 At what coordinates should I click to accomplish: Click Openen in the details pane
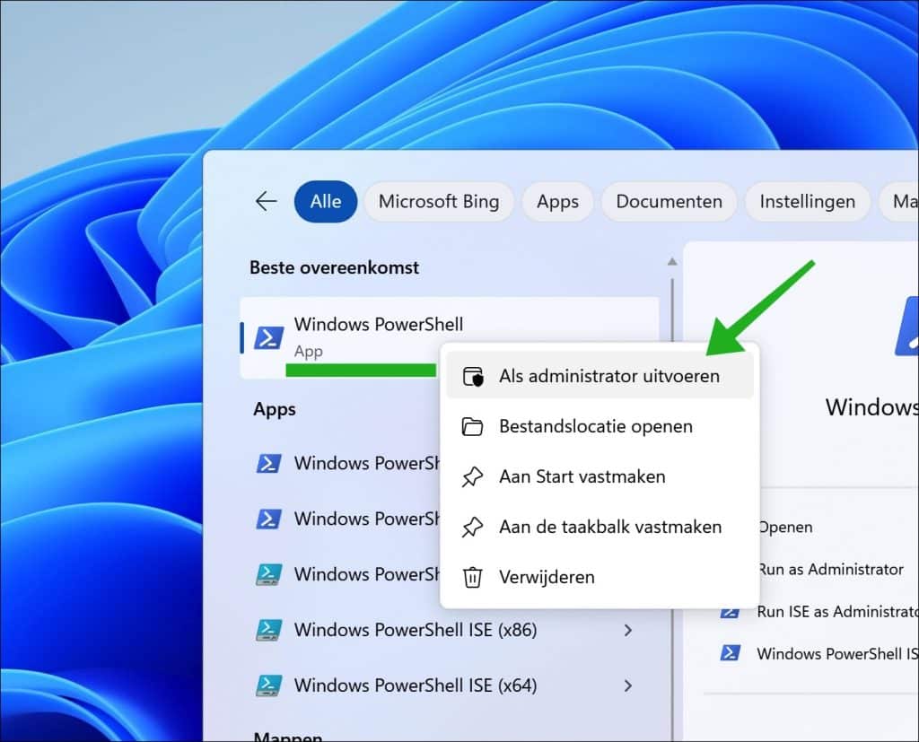click(785, 528)
